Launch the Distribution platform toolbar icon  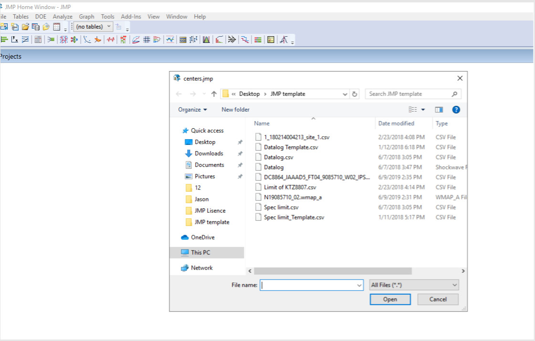coord(5,40)
